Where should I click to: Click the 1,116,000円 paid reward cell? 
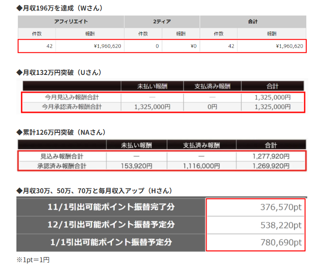(201, 166)
